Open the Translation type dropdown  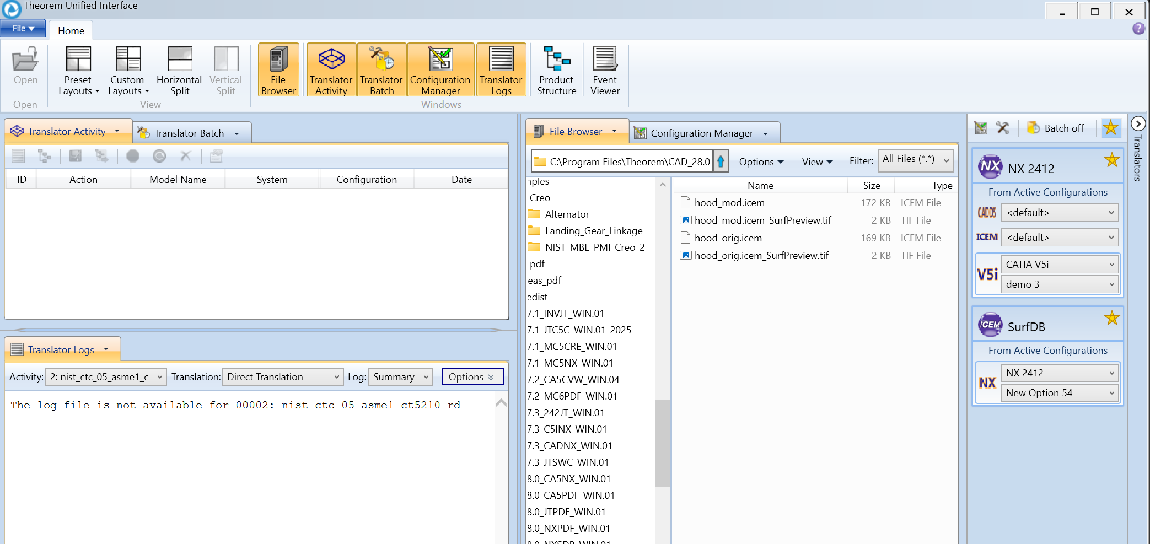pos(283,377)
